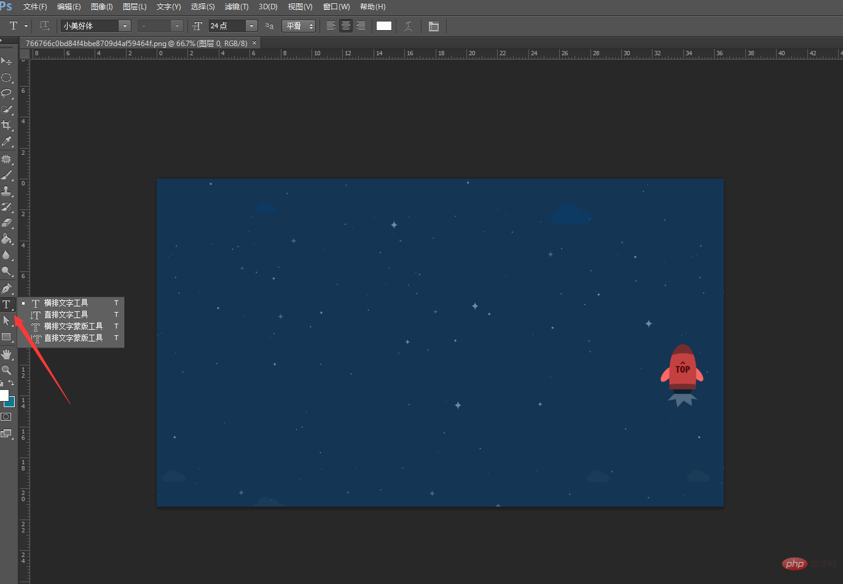Open the font size dropdown
Screen dimensions: 843x584
point(251,26)
